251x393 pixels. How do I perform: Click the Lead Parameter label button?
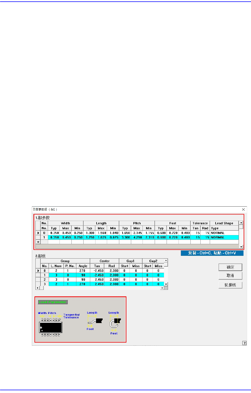pyautogui.click(x=53, y=302)
